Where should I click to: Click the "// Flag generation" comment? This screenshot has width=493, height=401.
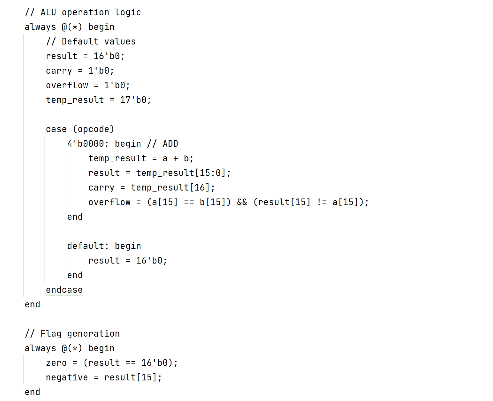pyautogui.click(x=72, y=334)
